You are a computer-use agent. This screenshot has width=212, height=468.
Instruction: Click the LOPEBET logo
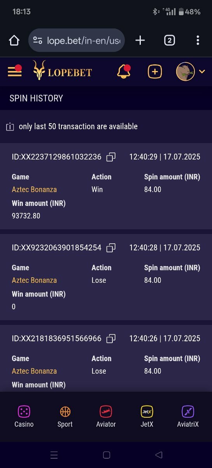[x=62, y=71]
